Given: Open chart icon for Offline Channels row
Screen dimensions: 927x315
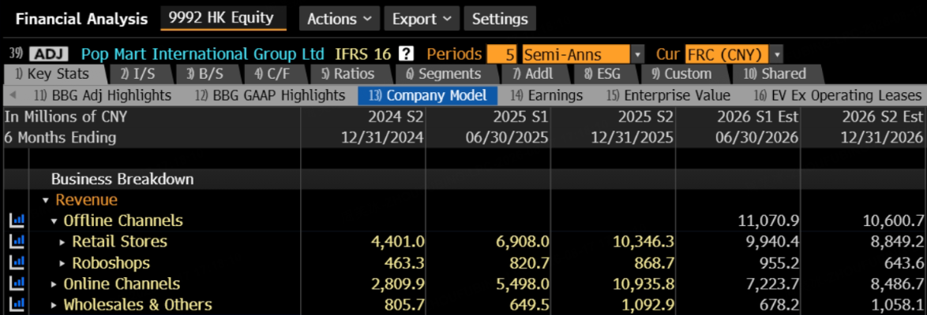Looking at the screenshot, I should tap(16, 221).
